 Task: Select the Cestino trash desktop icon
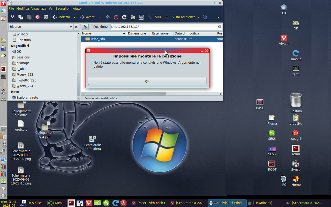[x=296, y=103]
